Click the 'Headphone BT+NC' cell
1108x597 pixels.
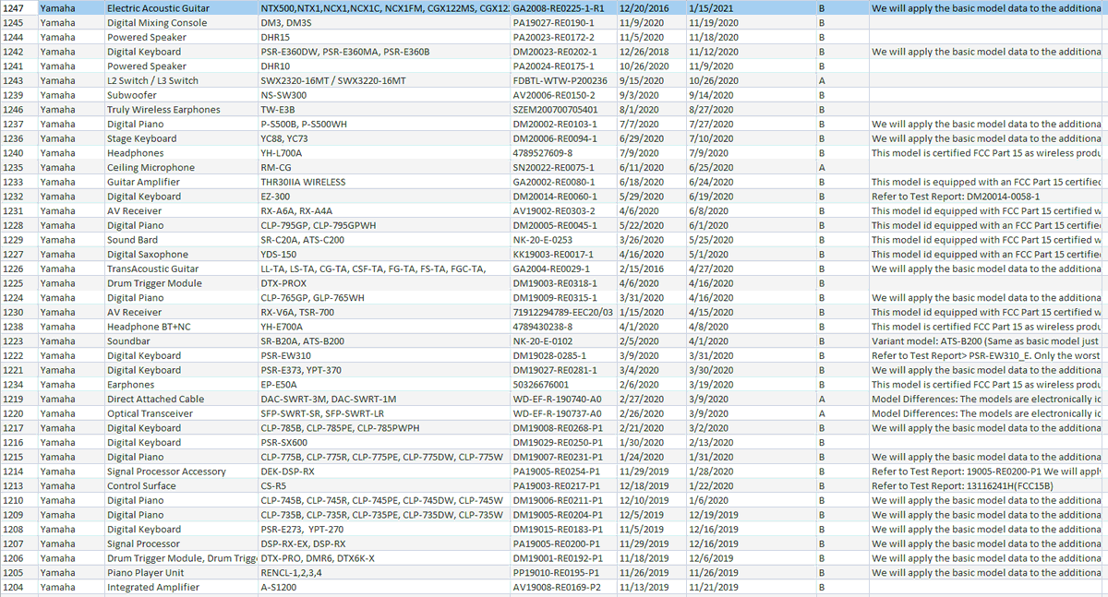coord(180,327)
